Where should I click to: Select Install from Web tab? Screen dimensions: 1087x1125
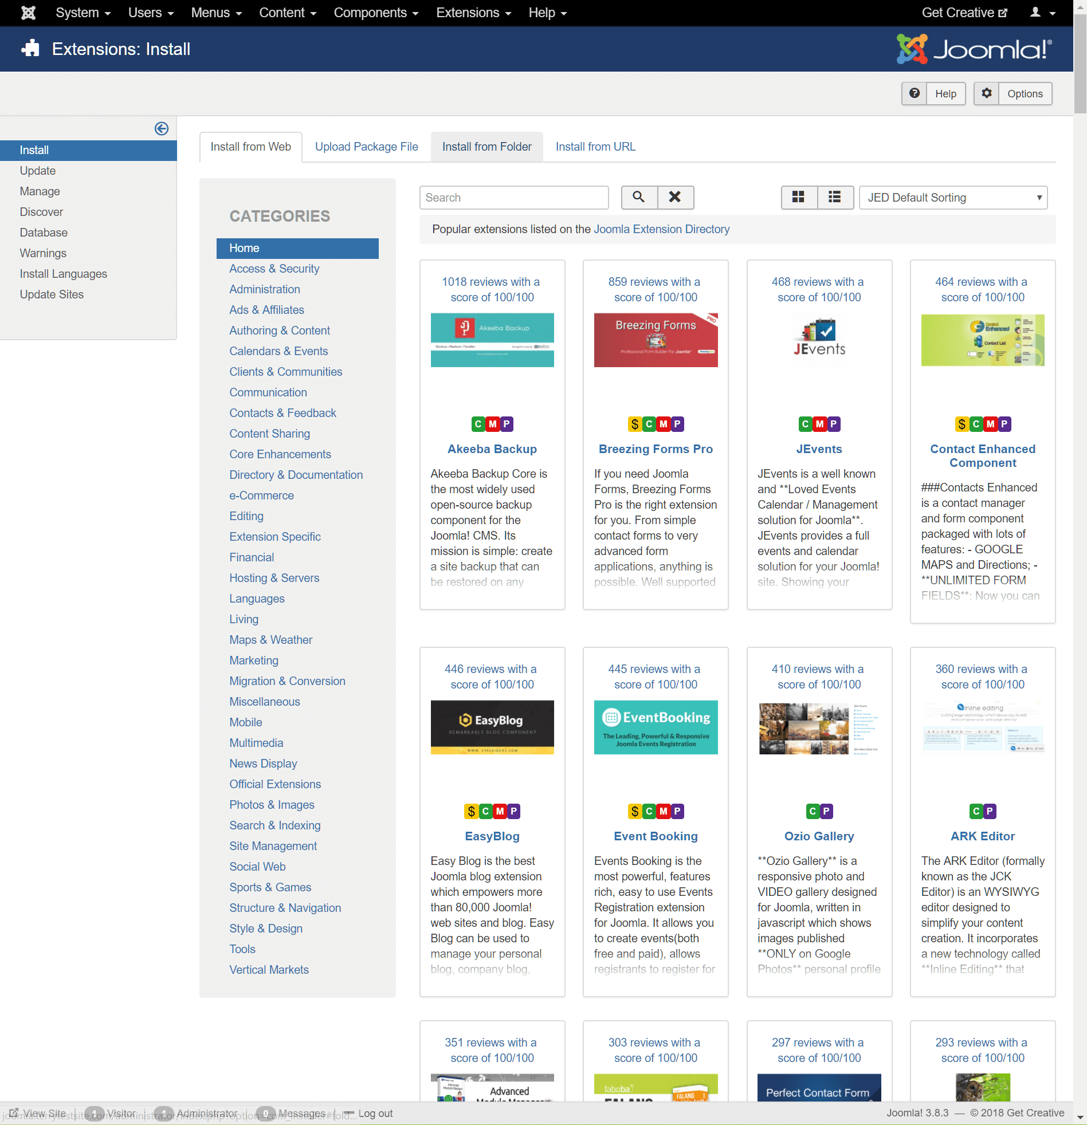point(250,147)
